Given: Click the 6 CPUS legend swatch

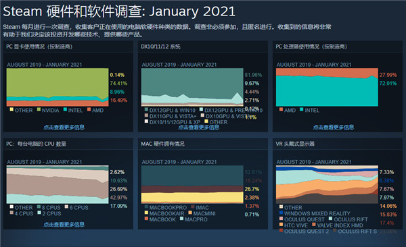Looking at the screenshot, I should (x=66, y=207).
